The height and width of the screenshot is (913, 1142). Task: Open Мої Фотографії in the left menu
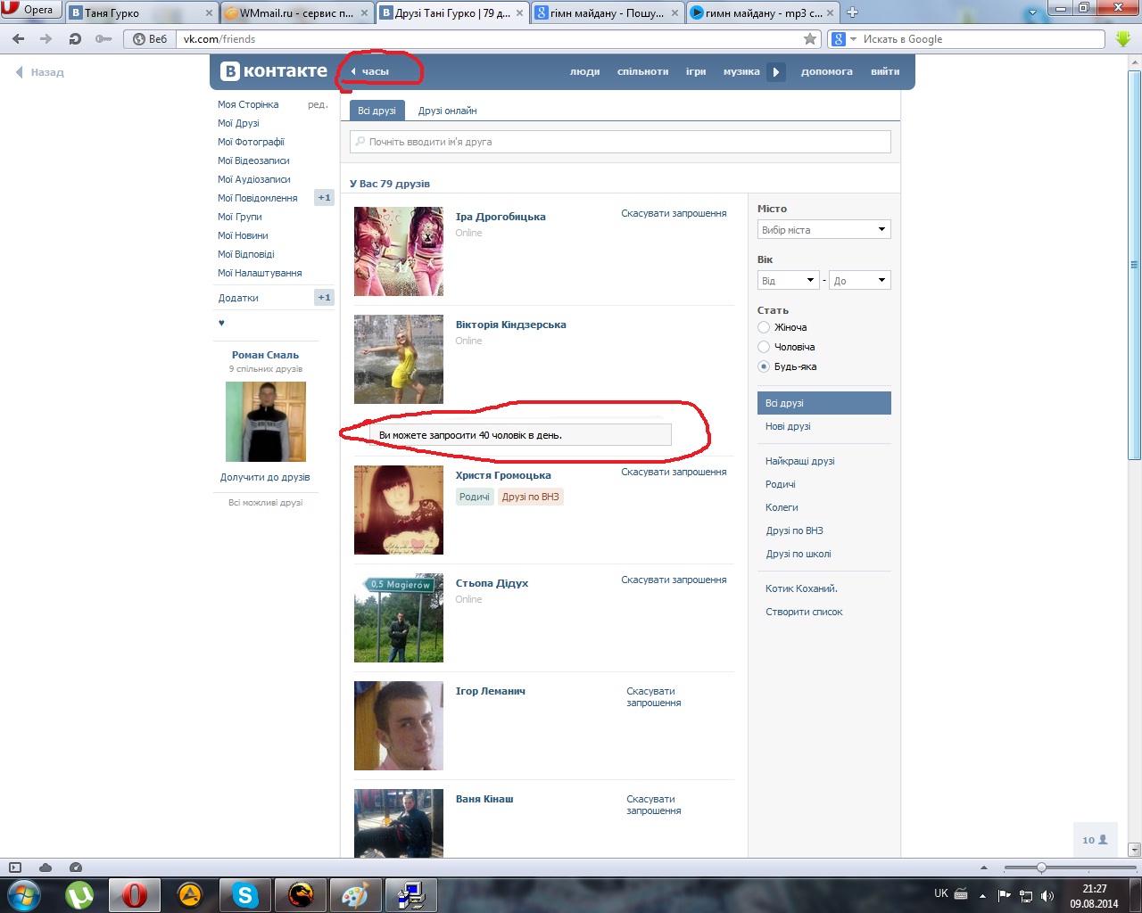pyautogui.click(x=251, y=142)
